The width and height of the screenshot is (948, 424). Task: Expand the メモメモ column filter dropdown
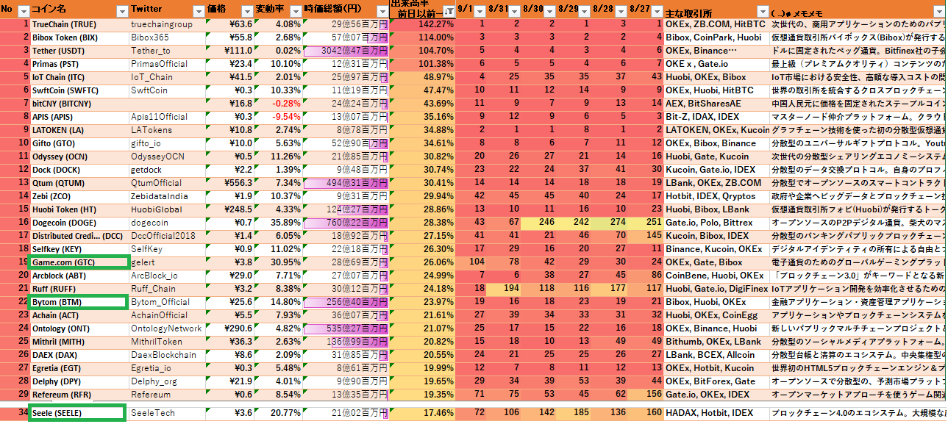[x=938, y=11]
